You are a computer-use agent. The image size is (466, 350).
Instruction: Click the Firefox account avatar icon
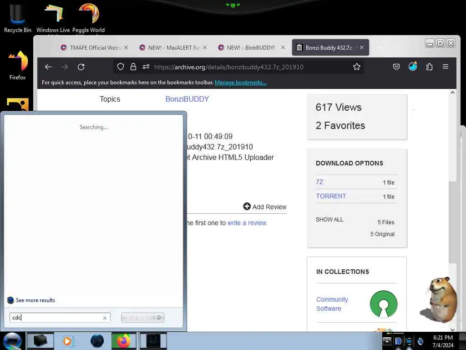pos(413,66)
